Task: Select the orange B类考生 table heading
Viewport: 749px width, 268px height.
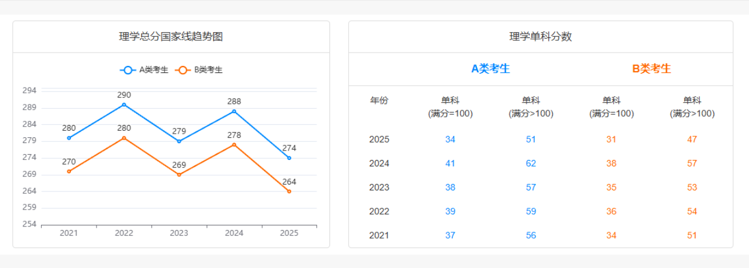Action: (x=651, y=69)
